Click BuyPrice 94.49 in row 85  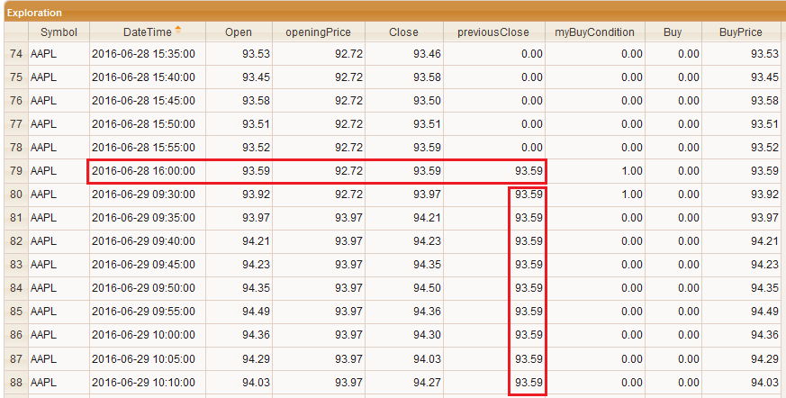(x=765, y=312)
